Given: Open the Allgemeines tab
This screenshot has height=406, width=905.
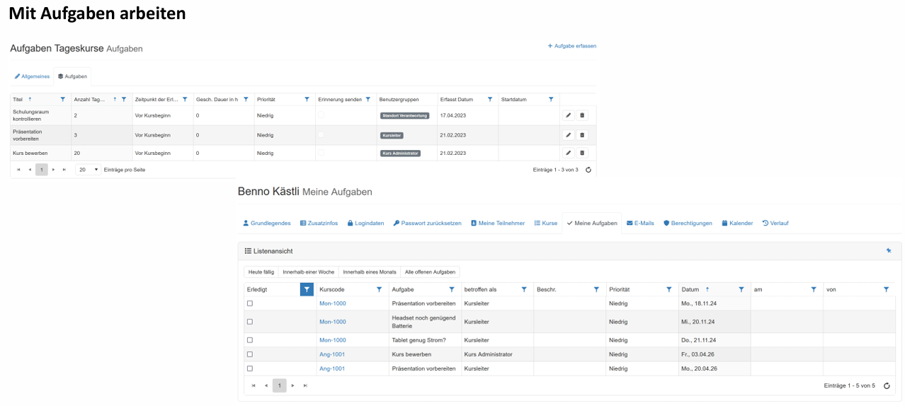Looking at the screenshot, I should click(32, 76).
